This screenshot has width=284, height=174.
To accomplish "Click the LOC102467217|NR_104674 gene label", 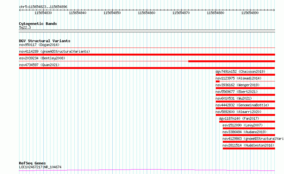I will point(40,167).
